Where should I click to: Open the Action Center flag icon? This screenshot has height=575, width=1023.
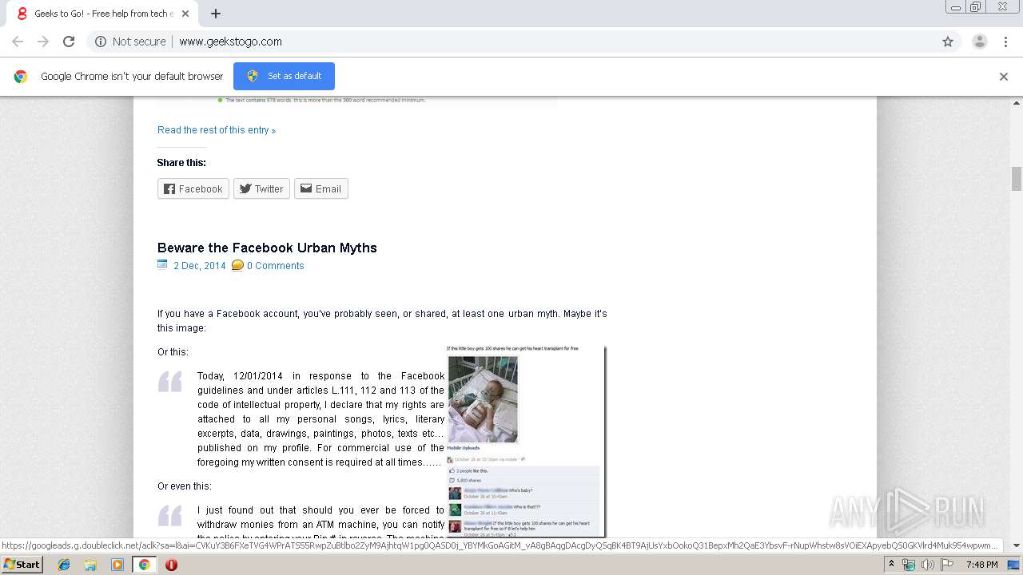947,565
